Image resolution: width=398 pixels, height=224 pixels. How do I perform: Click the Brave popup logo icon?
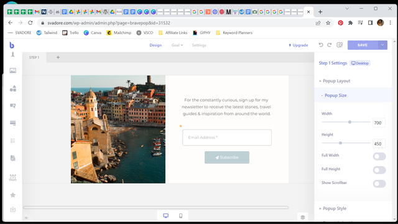click(x=12, y=45)
